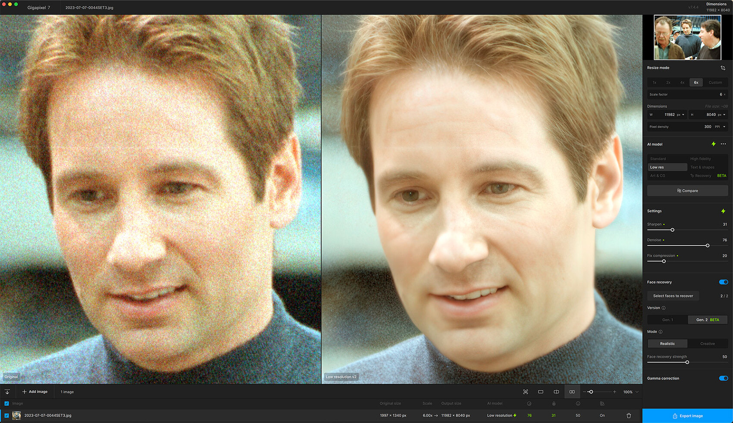
Task: Expand the width px unit dropdown
Action: (681, 115)
